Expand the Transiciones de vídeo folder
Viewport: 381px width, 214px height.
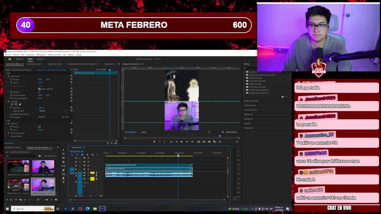tap(244, 87)
